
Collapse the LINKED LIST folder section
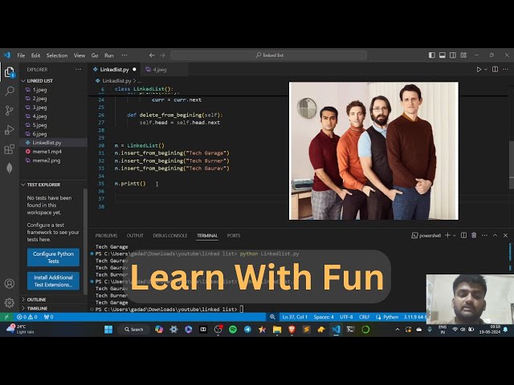(x=39, y=81)
